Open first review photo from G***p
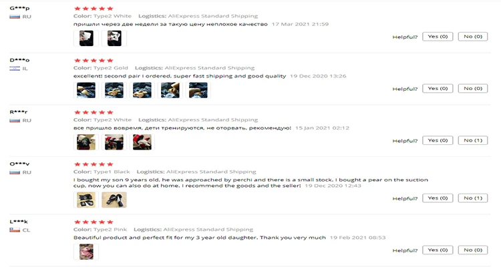Screen dimensions: 501x267 [86, 38]
